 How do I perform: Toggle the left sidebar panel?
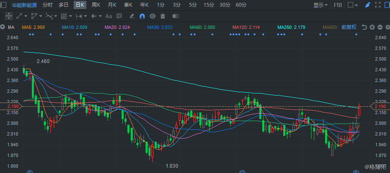tap(3, 5)
